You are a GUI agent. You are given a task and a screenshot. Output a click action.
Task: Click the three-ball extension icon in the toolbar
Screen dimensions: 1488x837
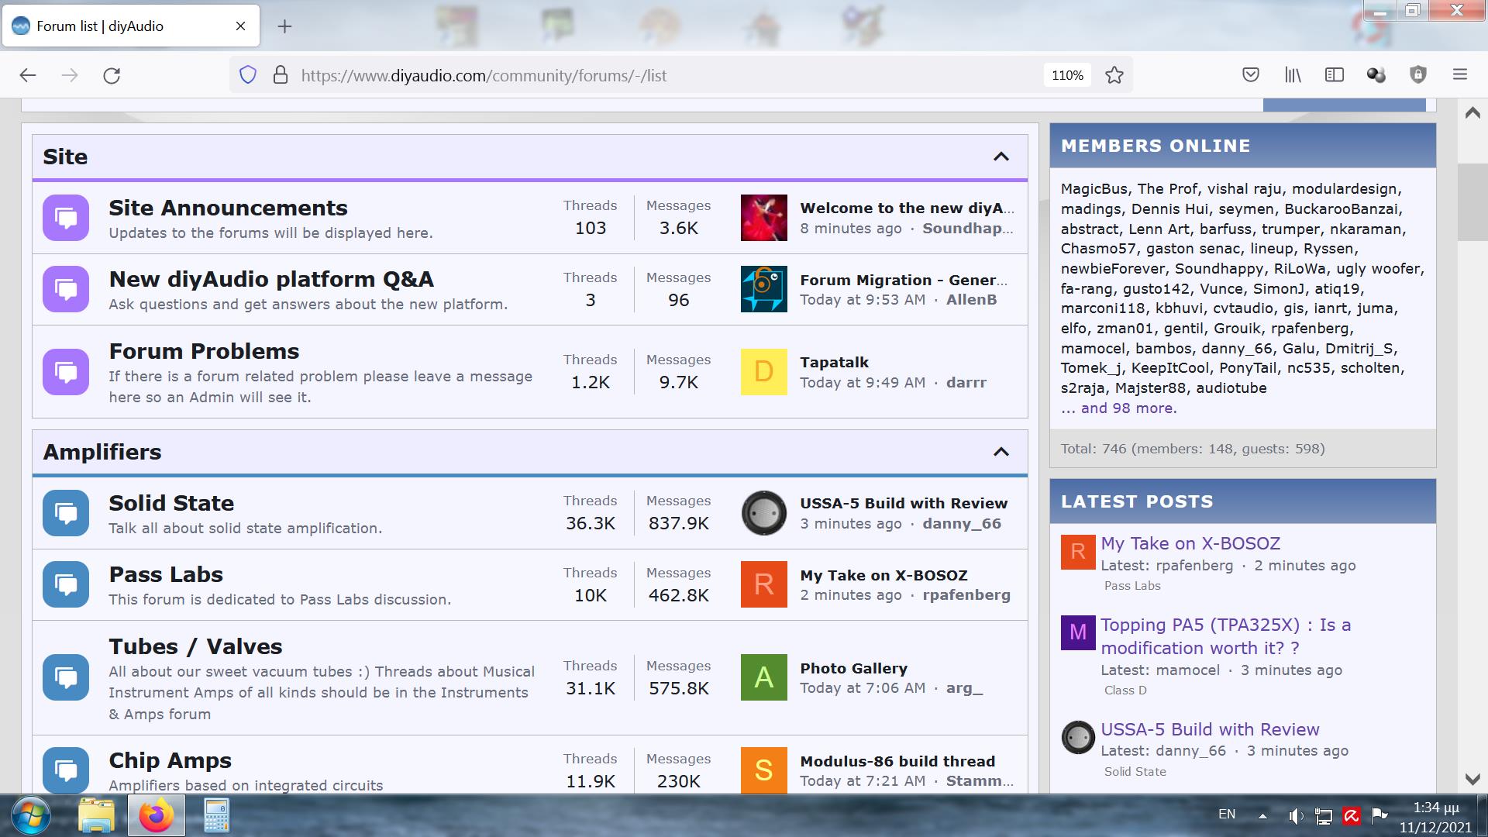[1376, 75]
